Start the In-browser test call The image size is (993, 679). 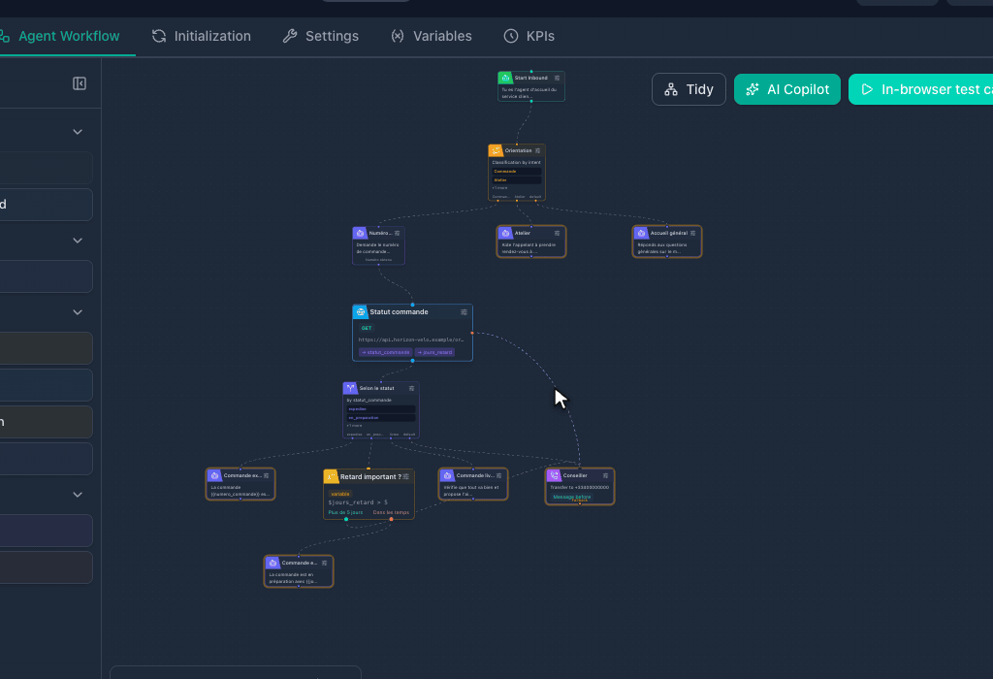pos(921,89)
